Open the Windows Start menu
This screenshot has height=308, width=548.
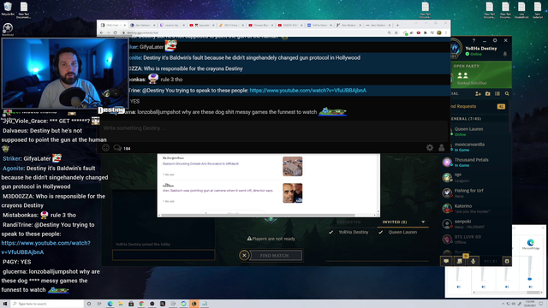5,304
